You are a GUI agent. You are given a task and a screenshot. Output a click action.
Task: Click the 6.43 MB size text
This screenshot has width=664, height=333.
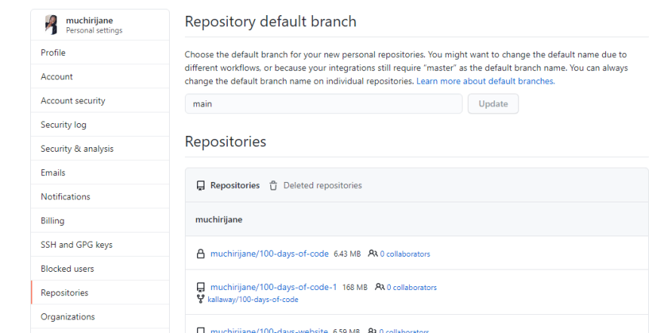347,254
